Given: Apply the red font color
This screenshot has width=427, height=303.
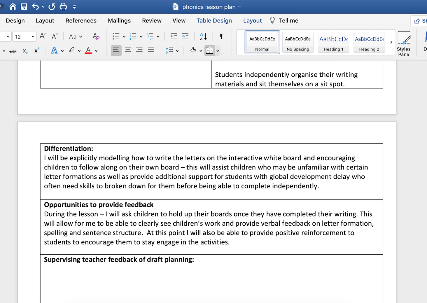Looking at the screenshot, I should click(x=88, y=50).
